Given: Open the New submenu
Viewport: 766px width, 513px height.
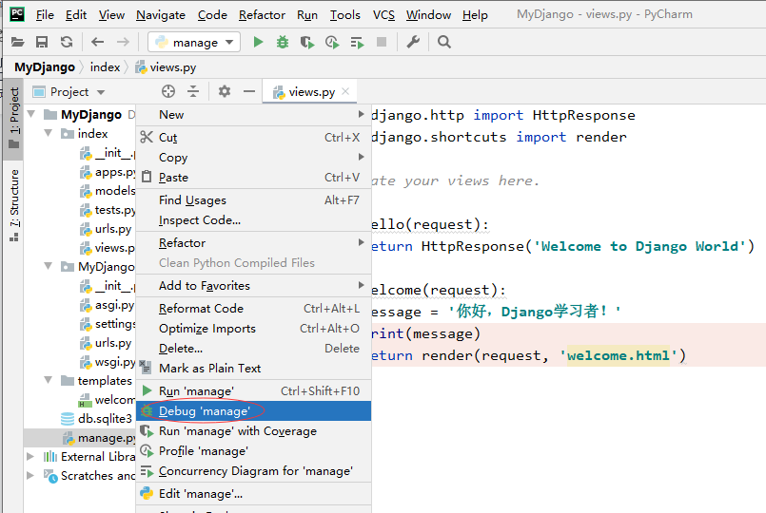Looking at the screenshot, I should [253, 115].
